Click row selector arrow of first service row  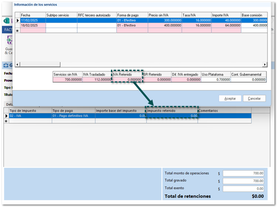point(17,20)
